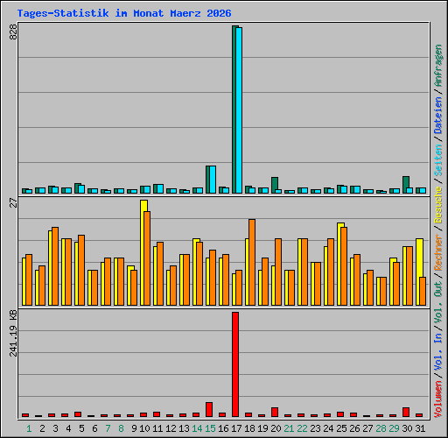Image resolution: width=448 pixels, height=438 pixels.
Task: Click the yellow visits bar for day 25
Action: (x=339, y=265)
